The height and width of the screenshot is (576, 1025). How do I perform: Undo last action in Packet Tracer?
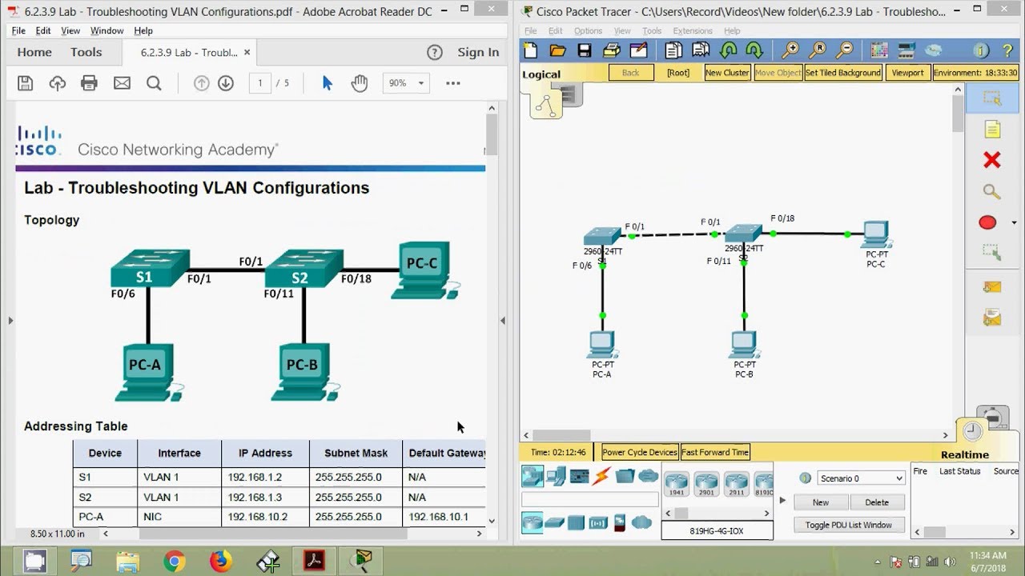coord(728,50)
